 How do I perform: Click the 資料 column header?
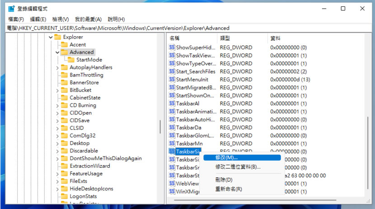(x=316, y=38)
